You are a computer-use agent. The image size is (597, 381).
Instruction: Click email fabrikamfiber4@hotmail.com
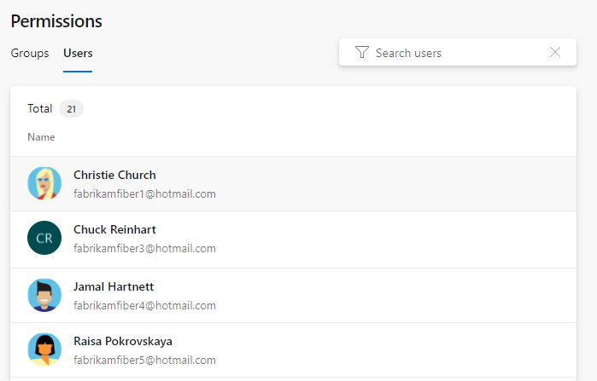coord(144,305)
